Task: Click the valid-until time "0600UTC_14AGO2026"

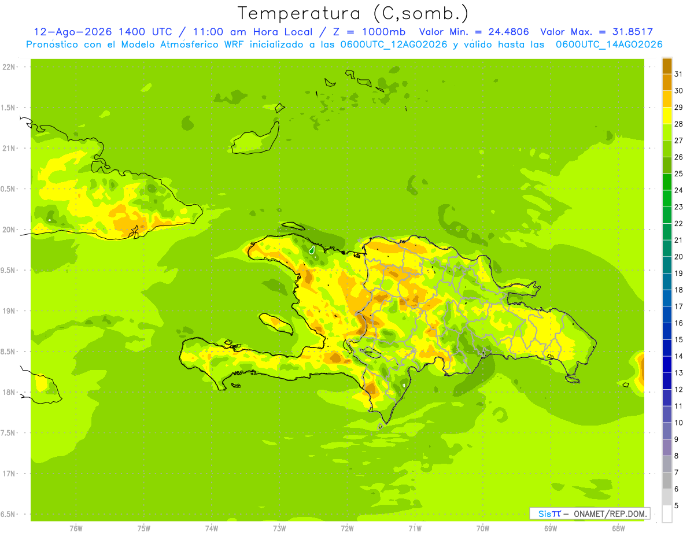Action: 609,45
